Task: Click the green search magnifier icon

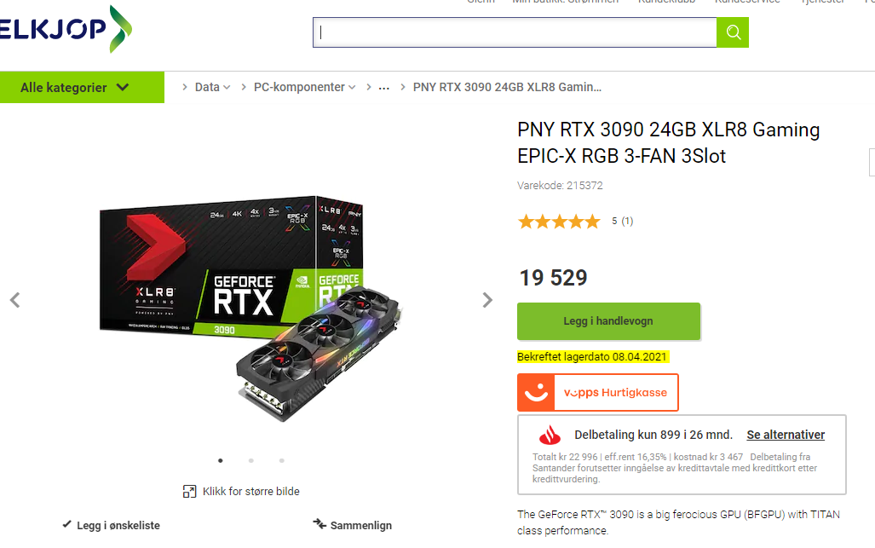Action: coord(733,32)
